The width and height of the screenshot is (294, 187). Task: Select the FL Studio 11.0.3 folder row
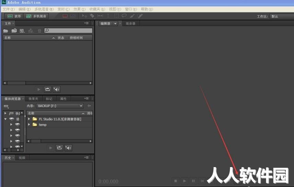(60, 119)
